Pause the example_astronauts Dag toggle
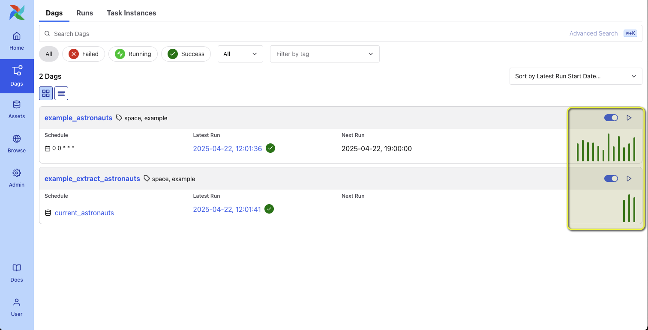648x330 pixels. point(611,118)
